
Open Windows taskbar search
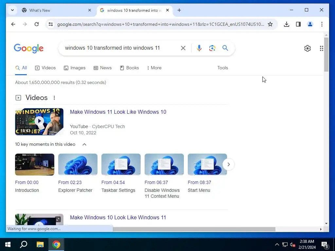pyautogui.click(x=24, y=244)
